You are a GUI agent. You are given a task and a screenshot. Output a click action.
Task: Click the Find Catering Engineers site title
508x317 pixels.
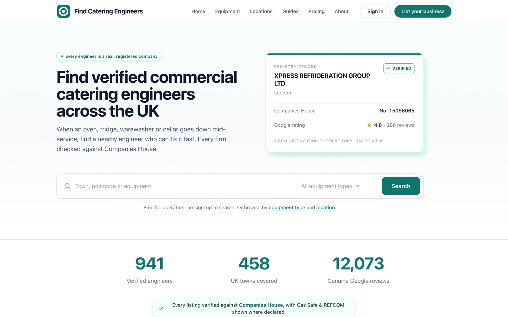click(109, 11)
